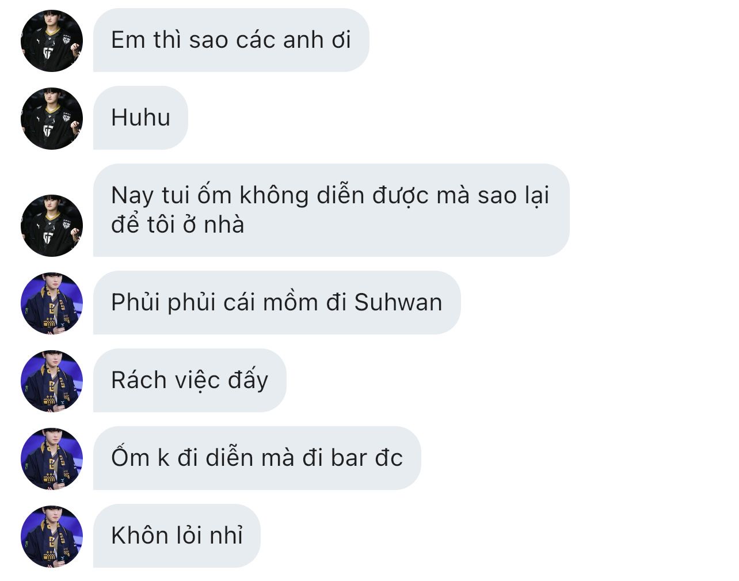Tap the avatar next to "Huhu" message
The image size is (739, 581).
pos(52,118)
